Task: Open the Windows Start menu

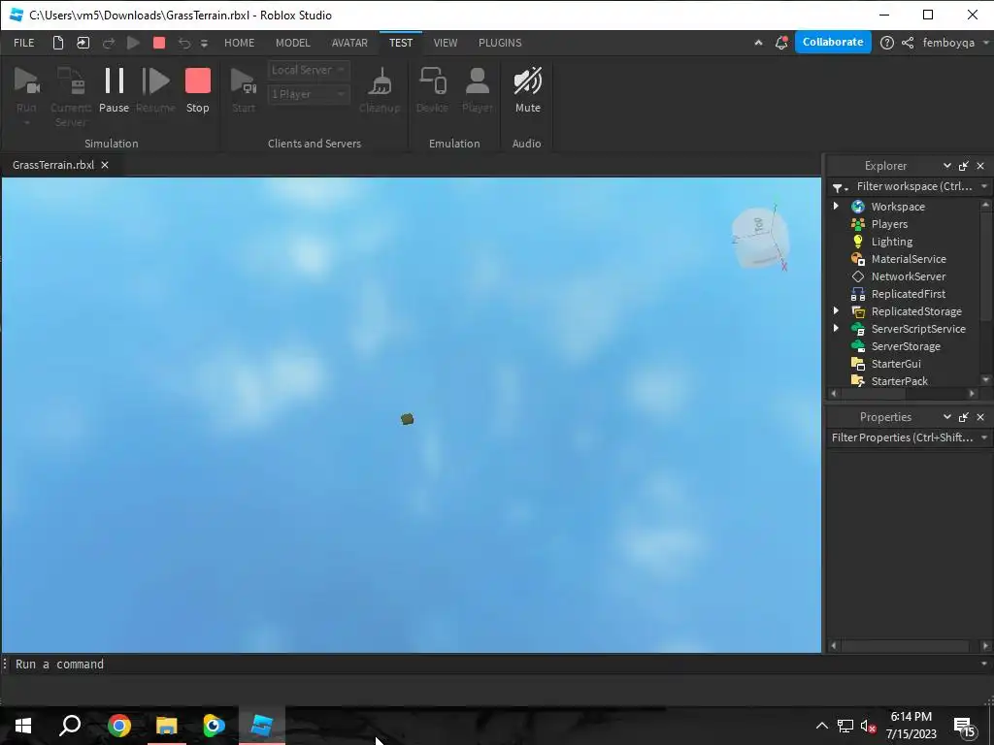Action: pyautogui.click(x=23, y=726)
